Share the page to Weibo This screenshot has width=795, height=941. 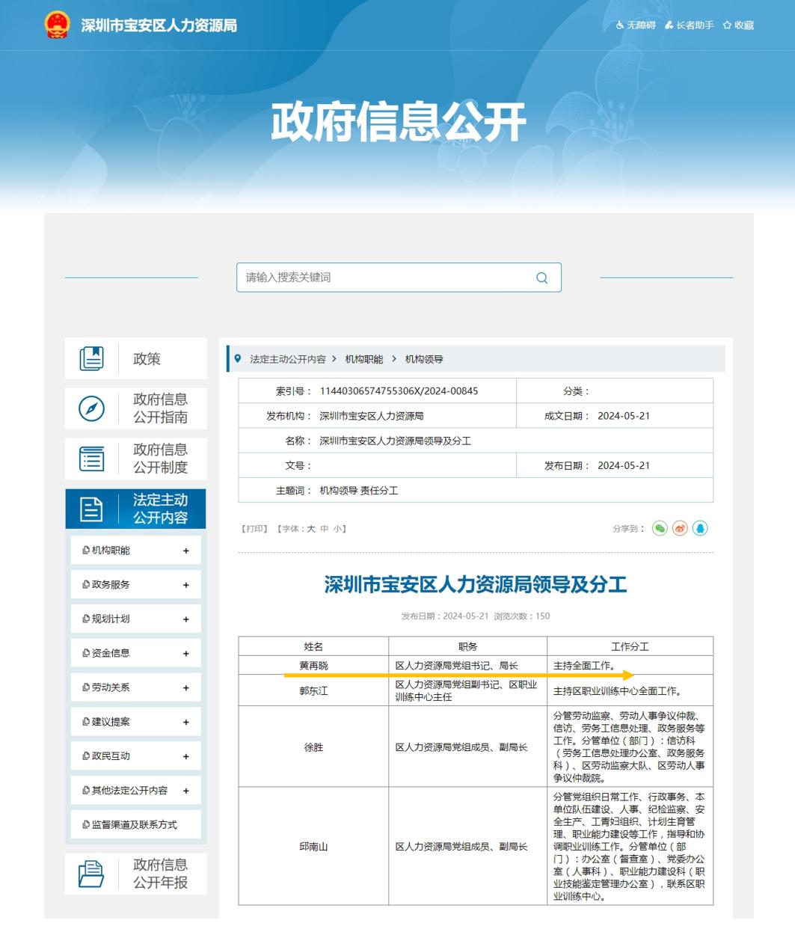pos(679,529)
